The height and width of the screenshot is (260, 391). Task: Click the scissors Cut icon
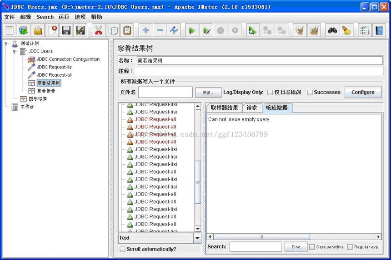(x=99, y=30)
